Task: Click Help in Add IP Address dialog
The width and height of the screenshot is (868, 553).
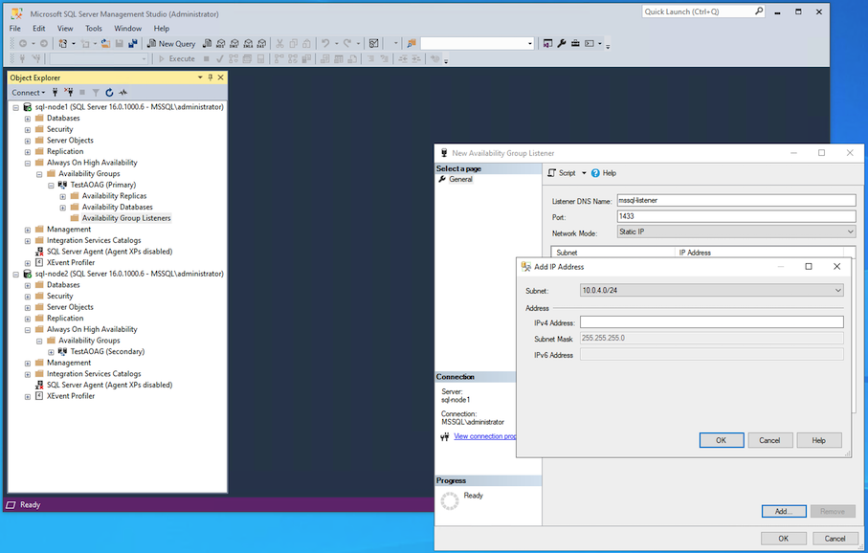Action: (x=819, y=441)
